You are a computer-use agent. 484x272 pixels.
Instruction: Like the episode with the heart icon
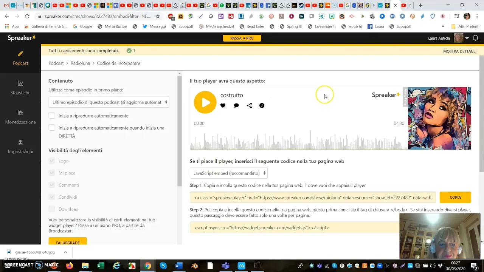pyautogui.click(x=223, y=106)
